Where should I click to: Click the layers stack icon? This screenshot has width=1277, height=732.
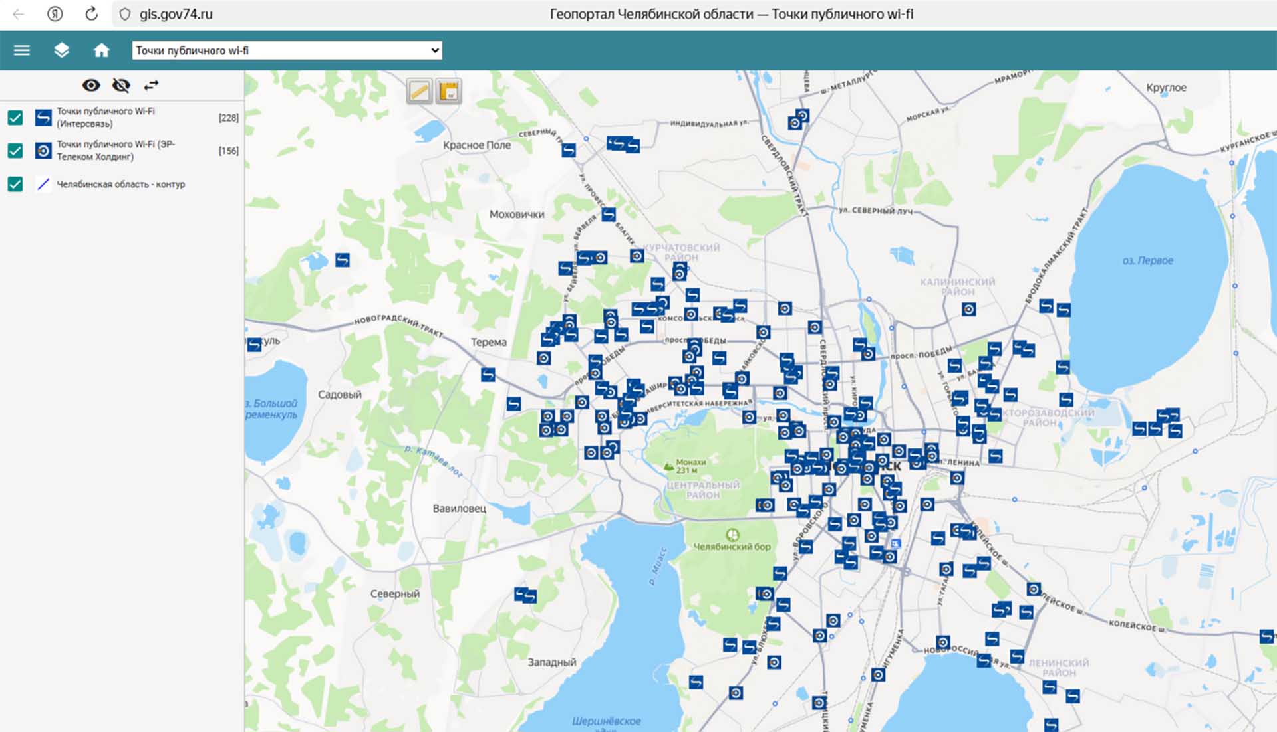click(61, 50)
